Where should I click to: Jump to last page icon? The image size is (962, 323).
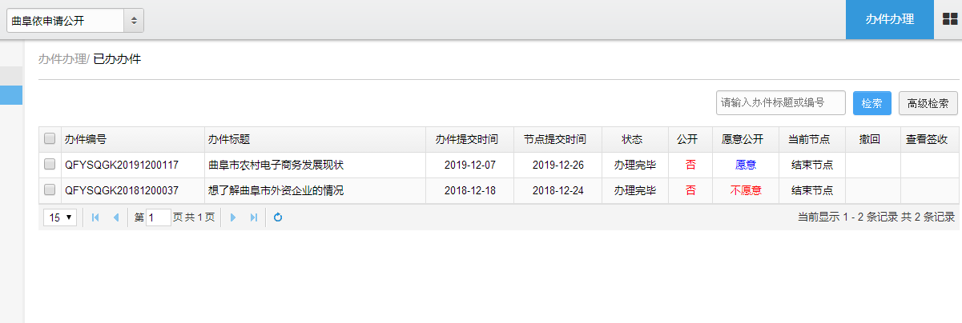tap(254, 217)
